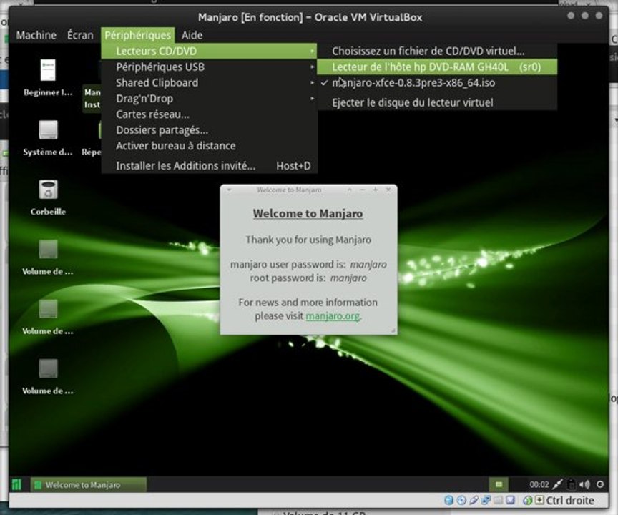The height and width of the screenshot is (515, 618).
Task: Click the USB indicator in VirtualBox status bar
Action: click(x=474, y=500)
